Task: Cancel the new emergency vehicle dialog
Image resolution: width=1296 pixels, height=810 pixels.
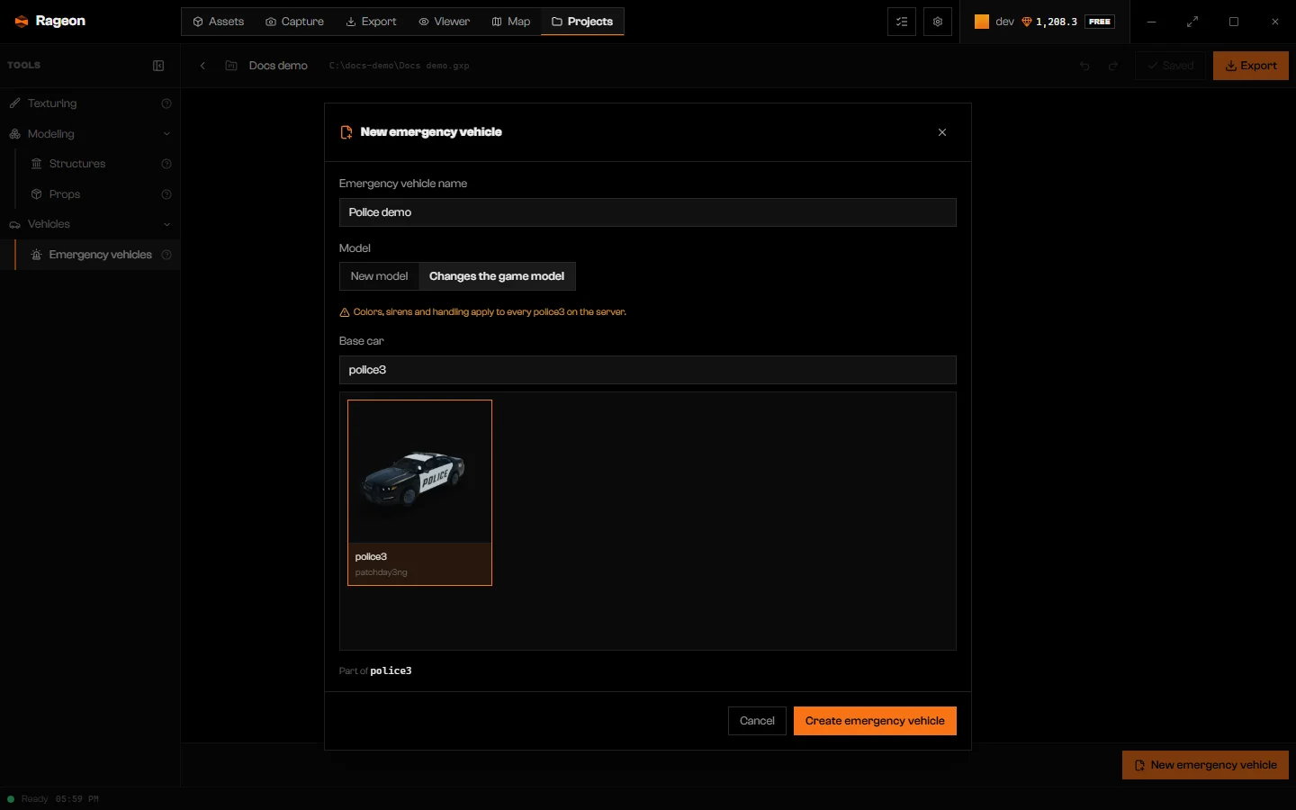Action: 757,721
